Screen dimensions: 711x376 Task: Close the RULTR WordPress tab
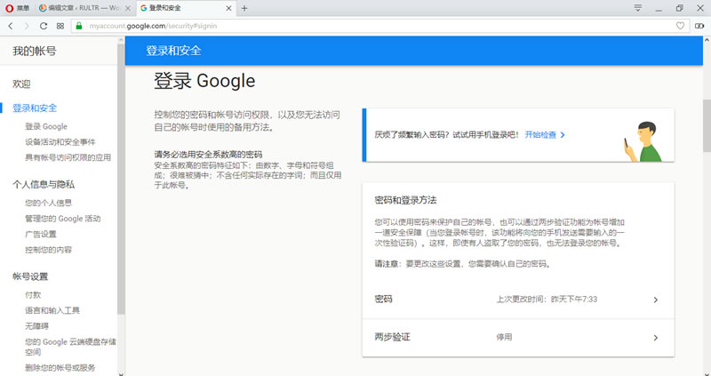click(x=128, y=8)
